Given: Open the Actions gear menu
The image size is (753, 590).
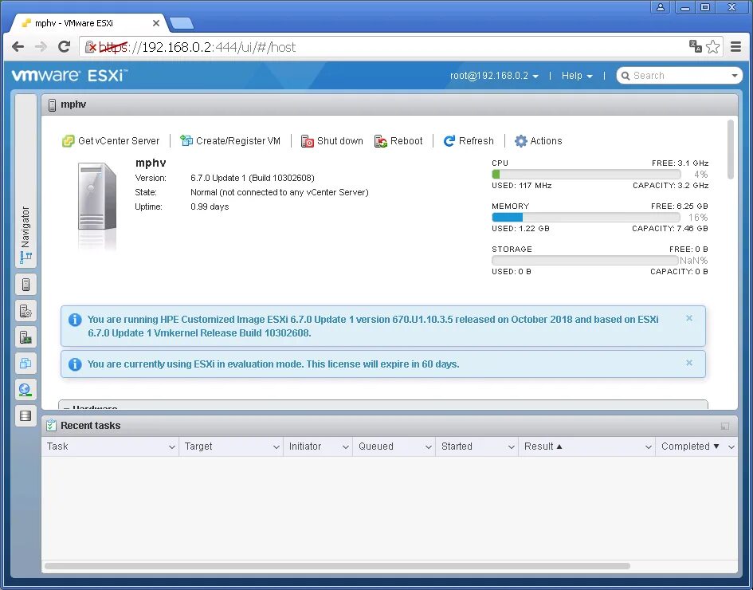Looking at the screenshot, I should click(539, 141).
